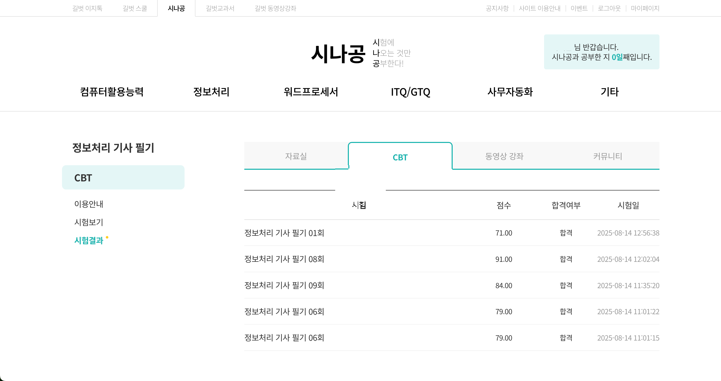The width and height of the screenshot is (721, 381).
Task: Switch to the 자료실 tab
Action: click(296, 156)
